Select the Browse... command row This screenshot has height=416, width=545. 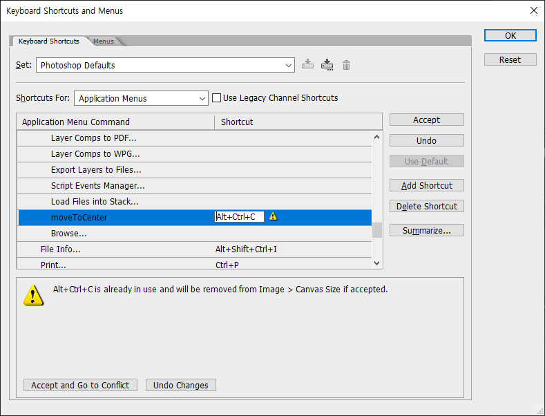tap(194, 234)
